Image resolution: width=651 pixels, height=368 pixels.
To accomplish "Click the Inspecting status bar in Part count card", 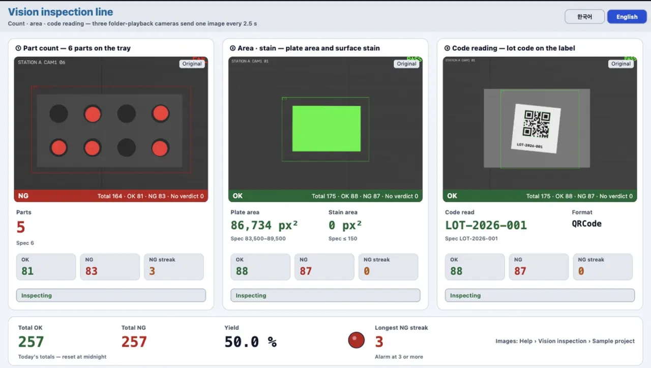I will 111,295.
